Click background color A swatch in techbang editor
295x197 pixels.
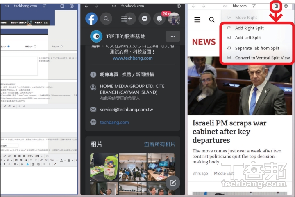pos(69,160)
